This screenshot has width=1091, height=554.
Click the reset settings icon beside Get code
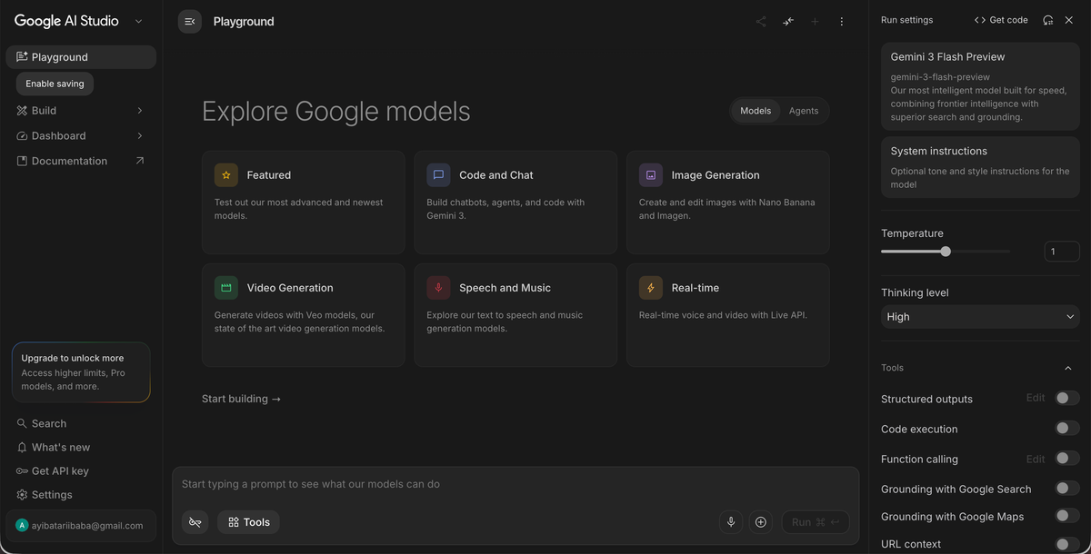[x=1047, y=20]
